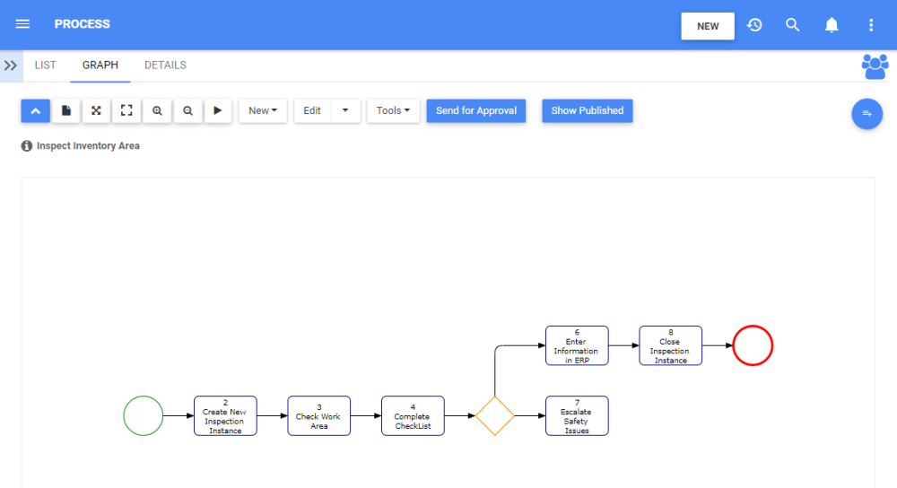Click the zoom in magnifier tool
Viewport: 897px width, 488px height.
click(157, 110)
